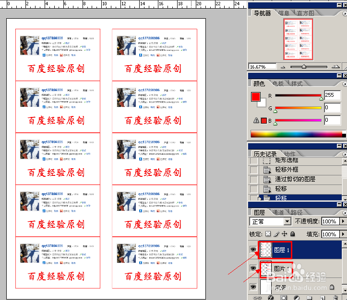
Task: Switch to 信息 tab
Action: [x=284, y=13]
